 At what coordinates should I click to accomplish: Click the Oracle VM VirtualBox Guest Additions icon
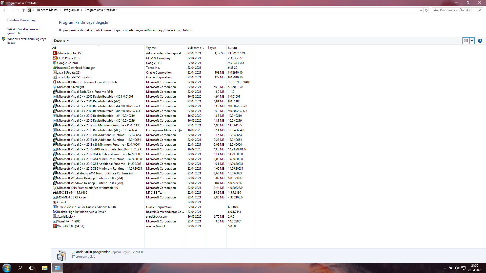click(x=54, y=207)
